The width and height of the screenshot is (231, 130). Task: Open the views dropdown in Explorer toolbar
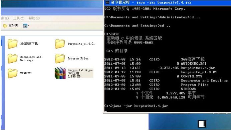point(26,26)
